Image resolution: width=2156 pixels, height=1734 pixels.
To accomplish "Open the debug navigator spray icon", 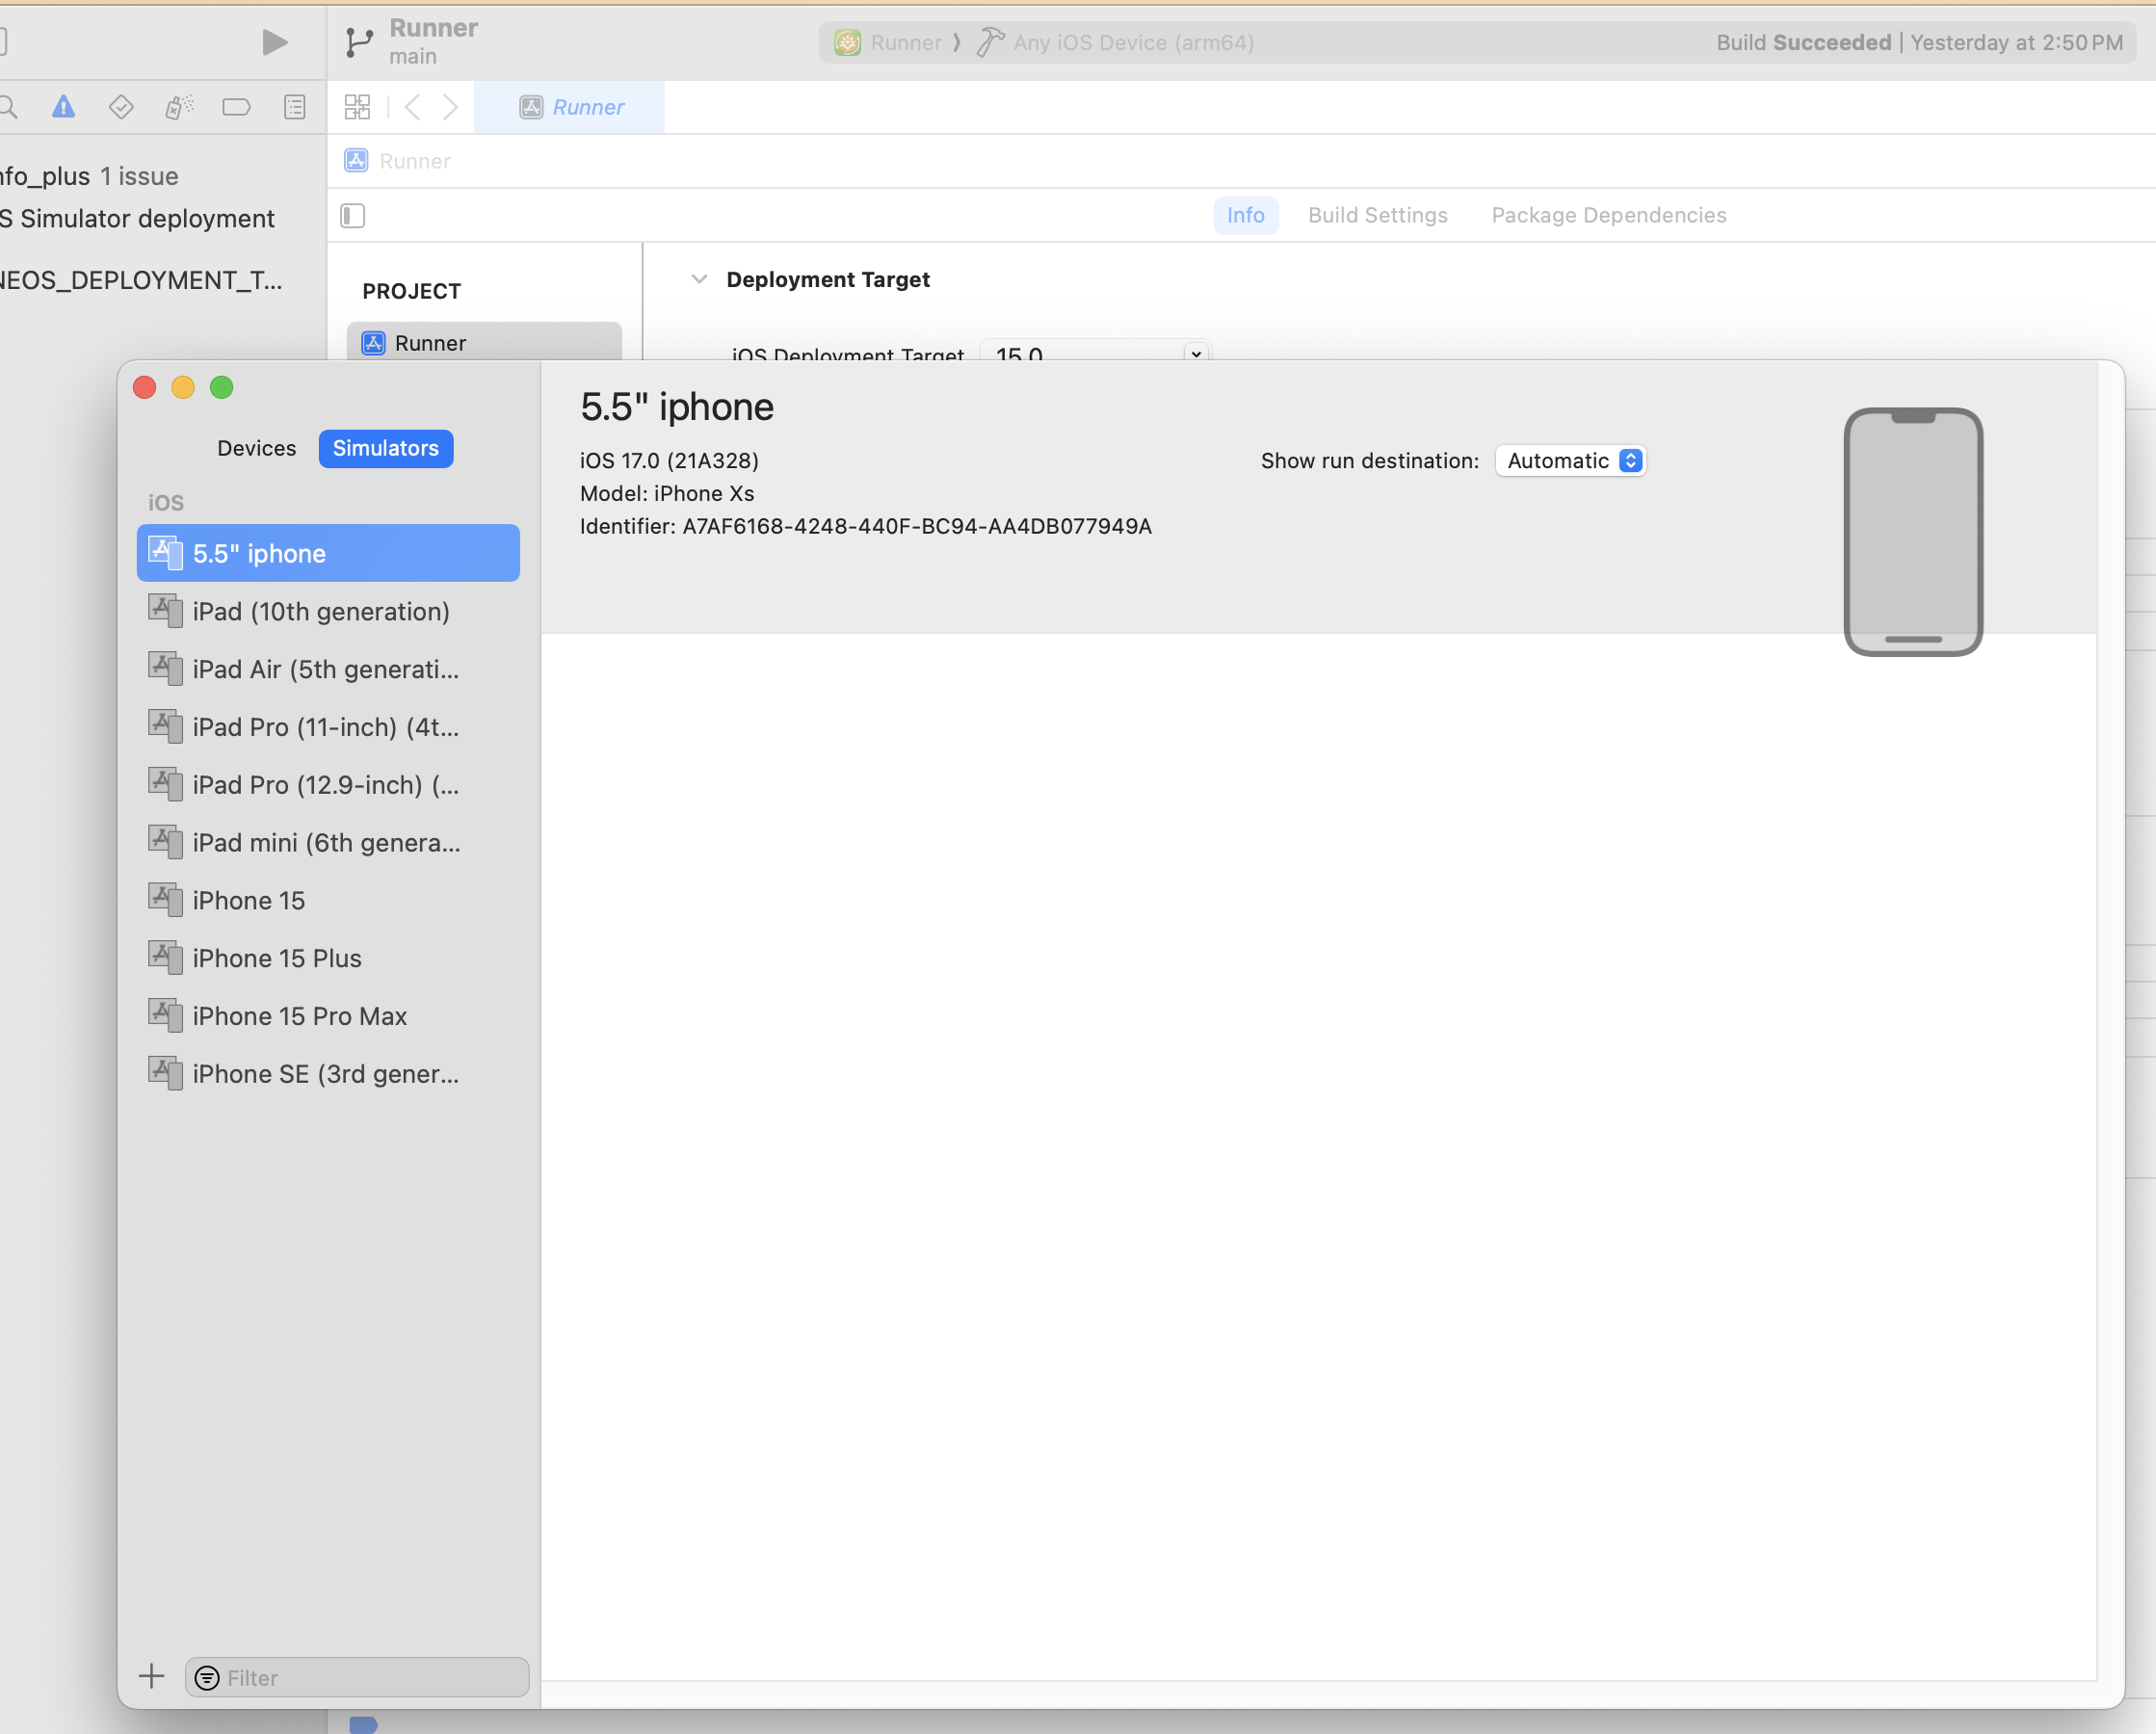I will [x=179, y=107].
